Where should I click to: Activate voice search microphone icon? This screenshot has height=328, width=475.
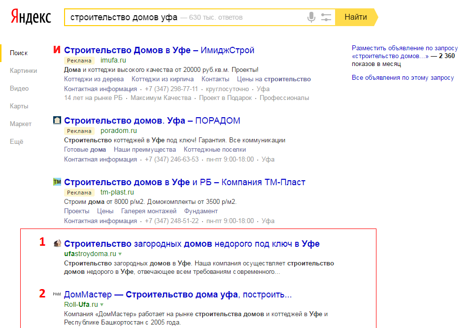coord(311,17)
